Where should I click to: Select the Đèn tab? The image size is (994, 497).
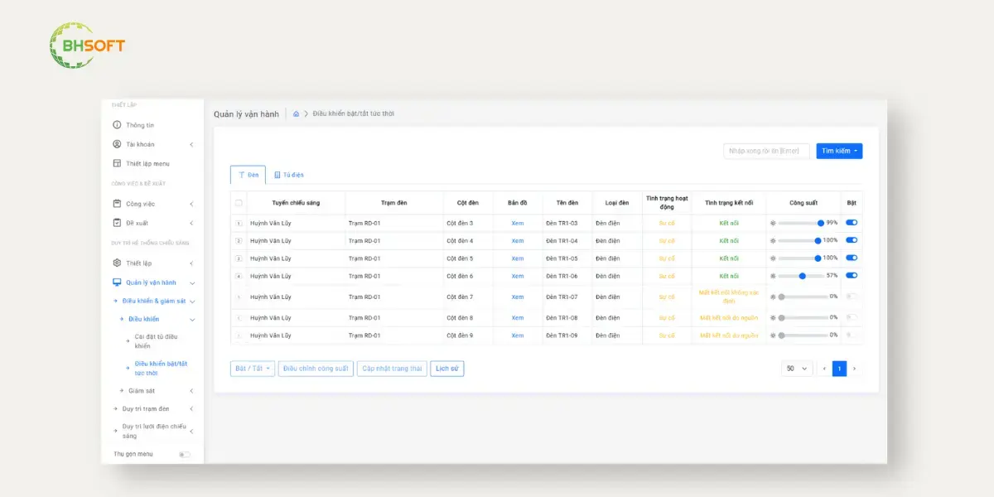248,175
